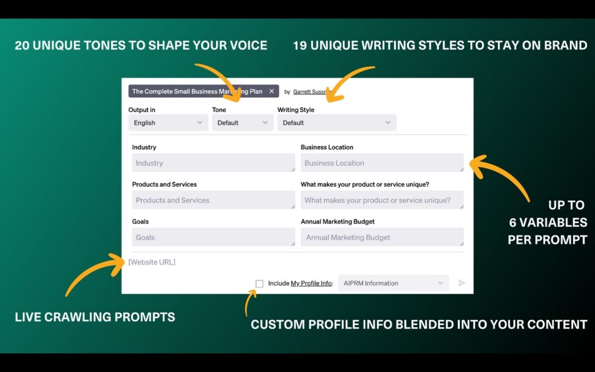
Task: Open the Writing Style dropdown
Action: point(337,123)
